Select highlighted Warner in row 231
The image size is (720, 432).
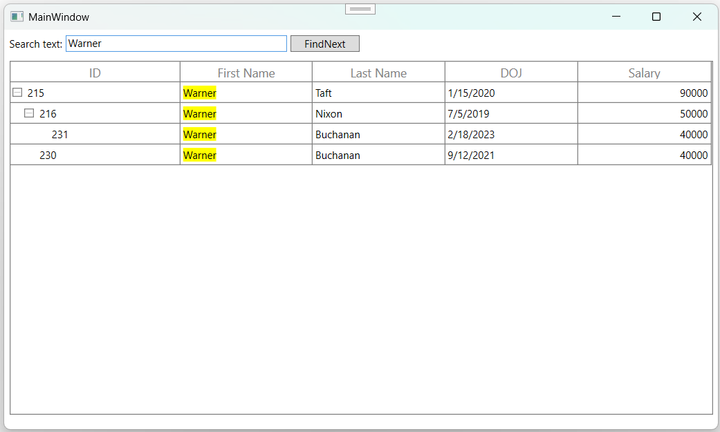(x=200, y=134)
